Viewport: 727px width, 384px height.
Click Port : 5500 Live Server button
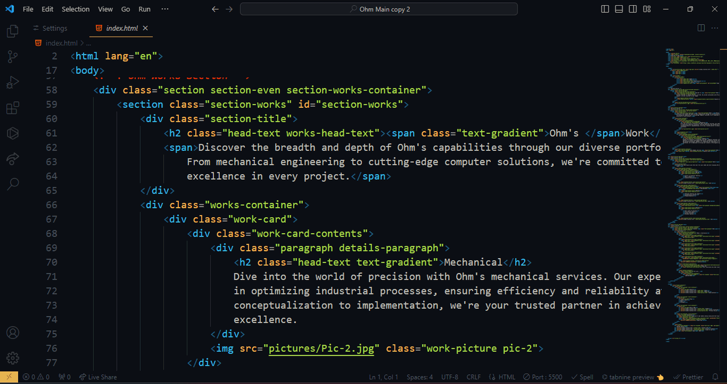coord(544,377)
